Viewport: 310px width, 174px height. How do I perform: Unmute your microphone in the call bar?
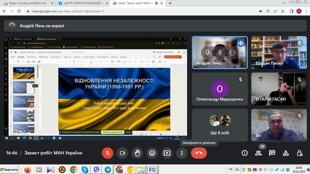pos(107,153)
